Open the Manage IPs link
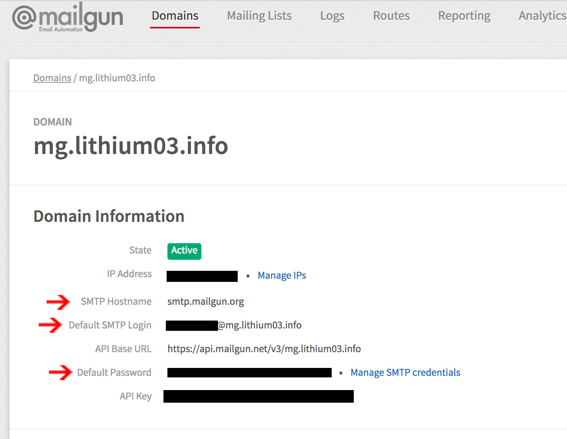The image size is (567, 439). click(x=282, y=276)
